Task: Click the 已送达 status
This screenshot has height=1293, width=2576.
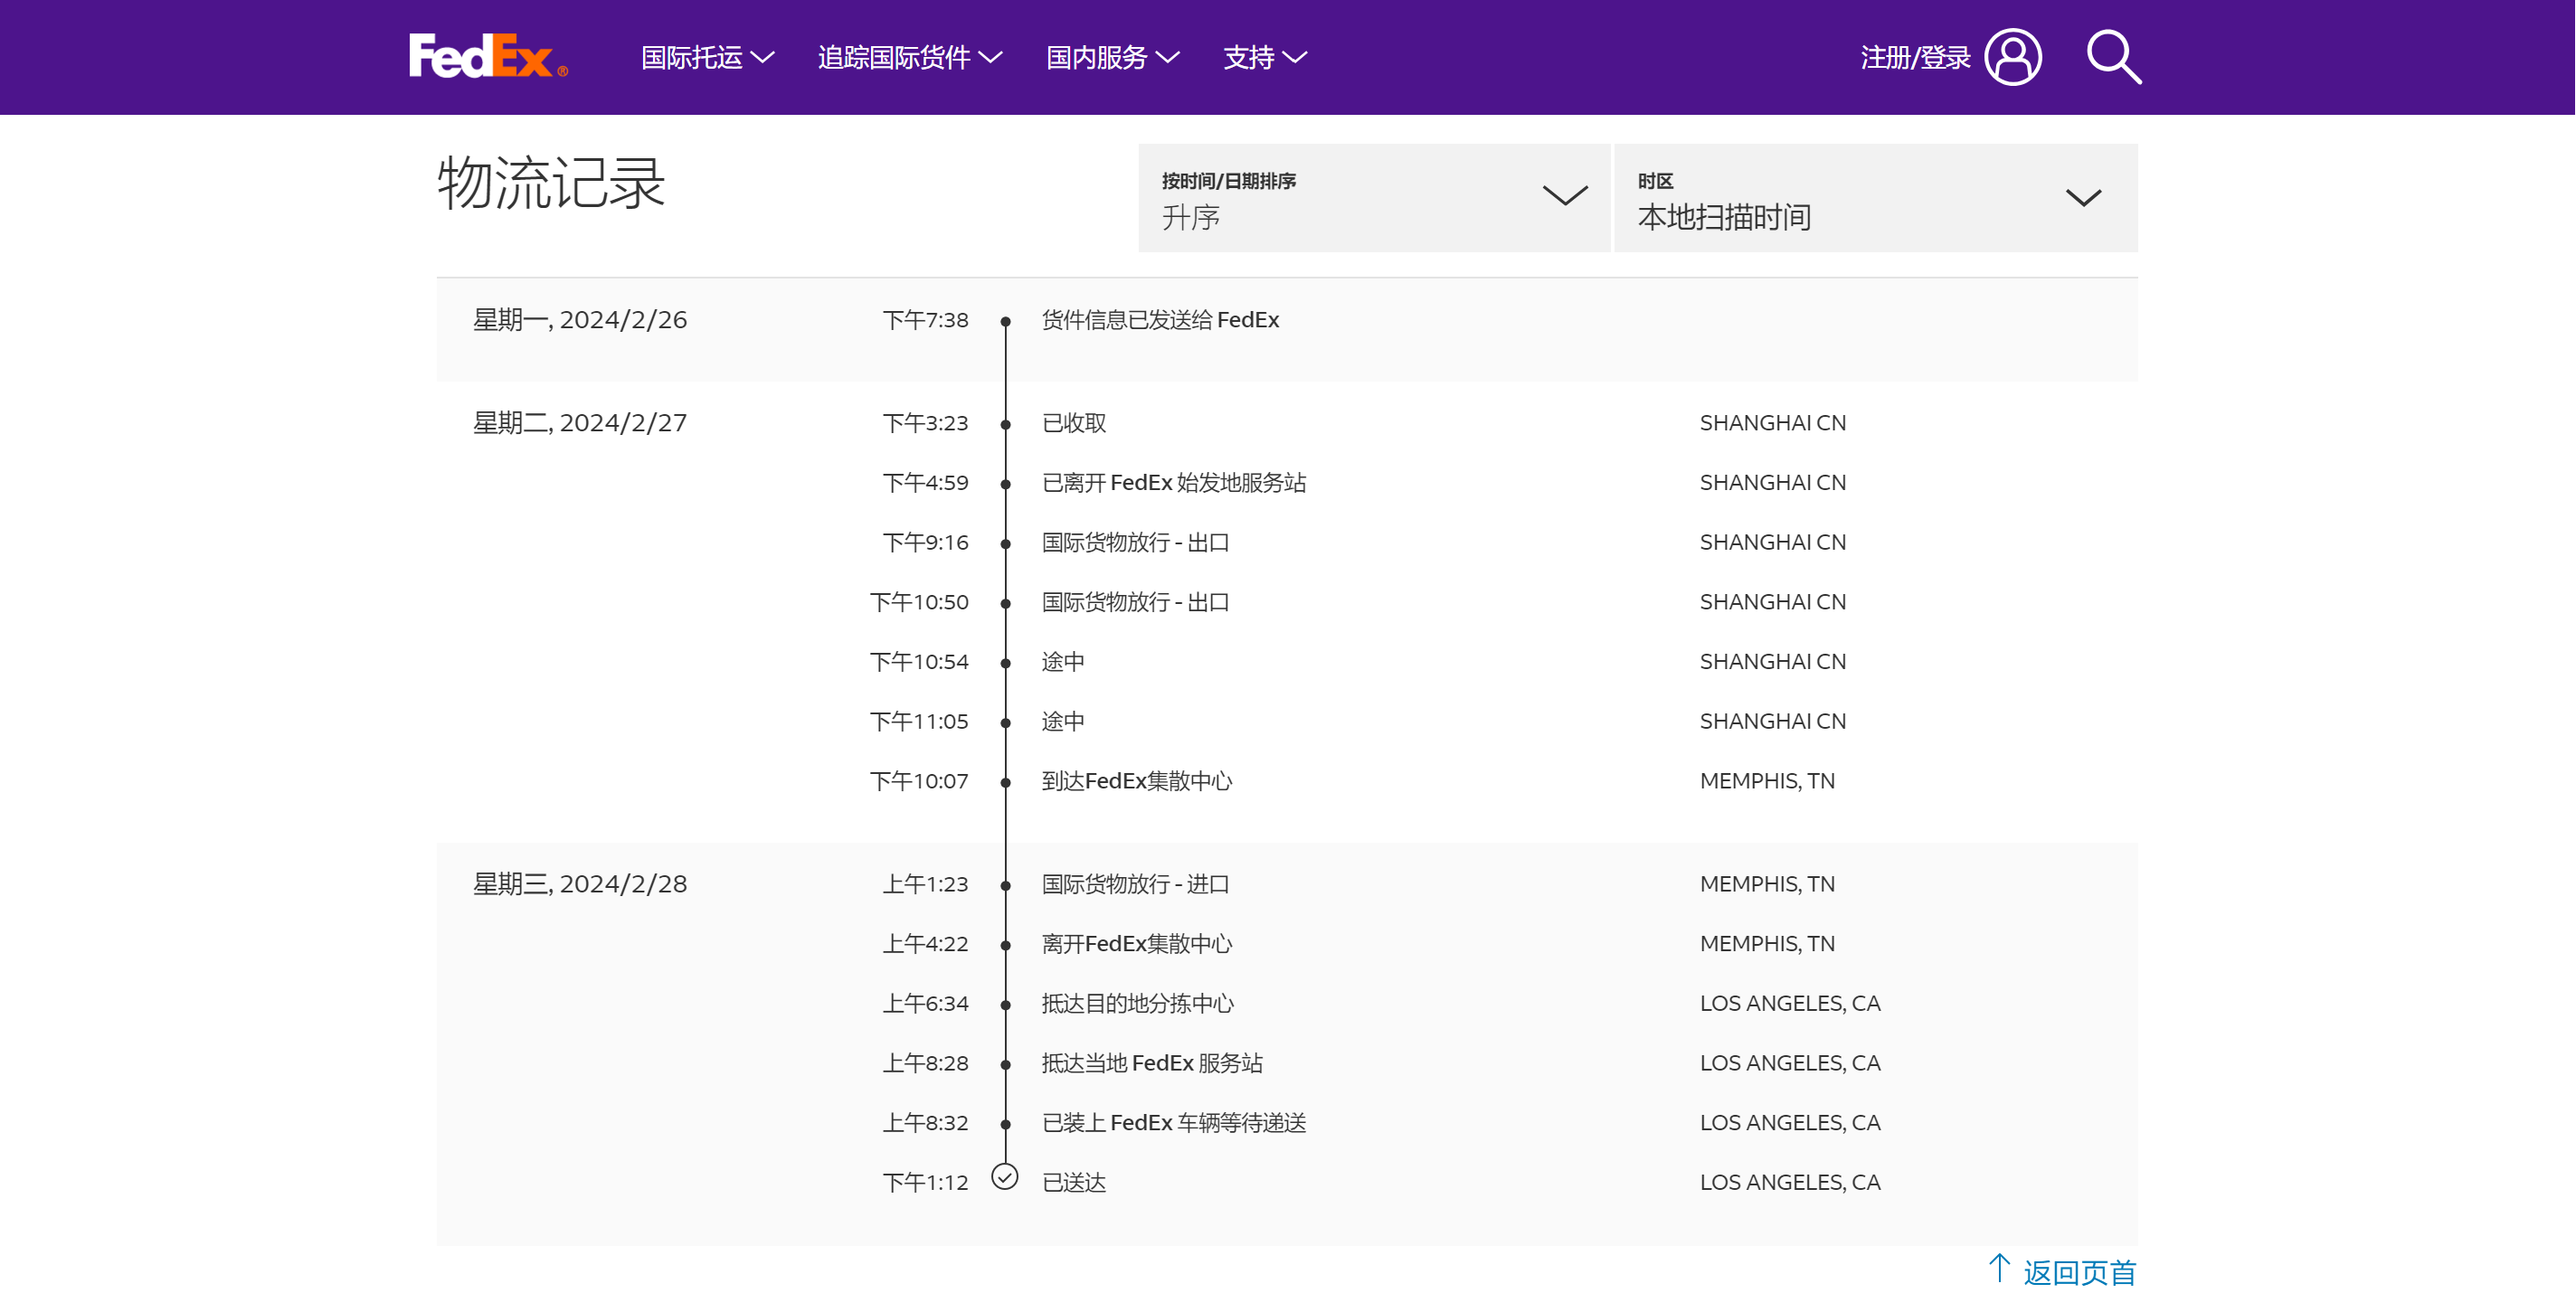Action: pos(1074,1183)
